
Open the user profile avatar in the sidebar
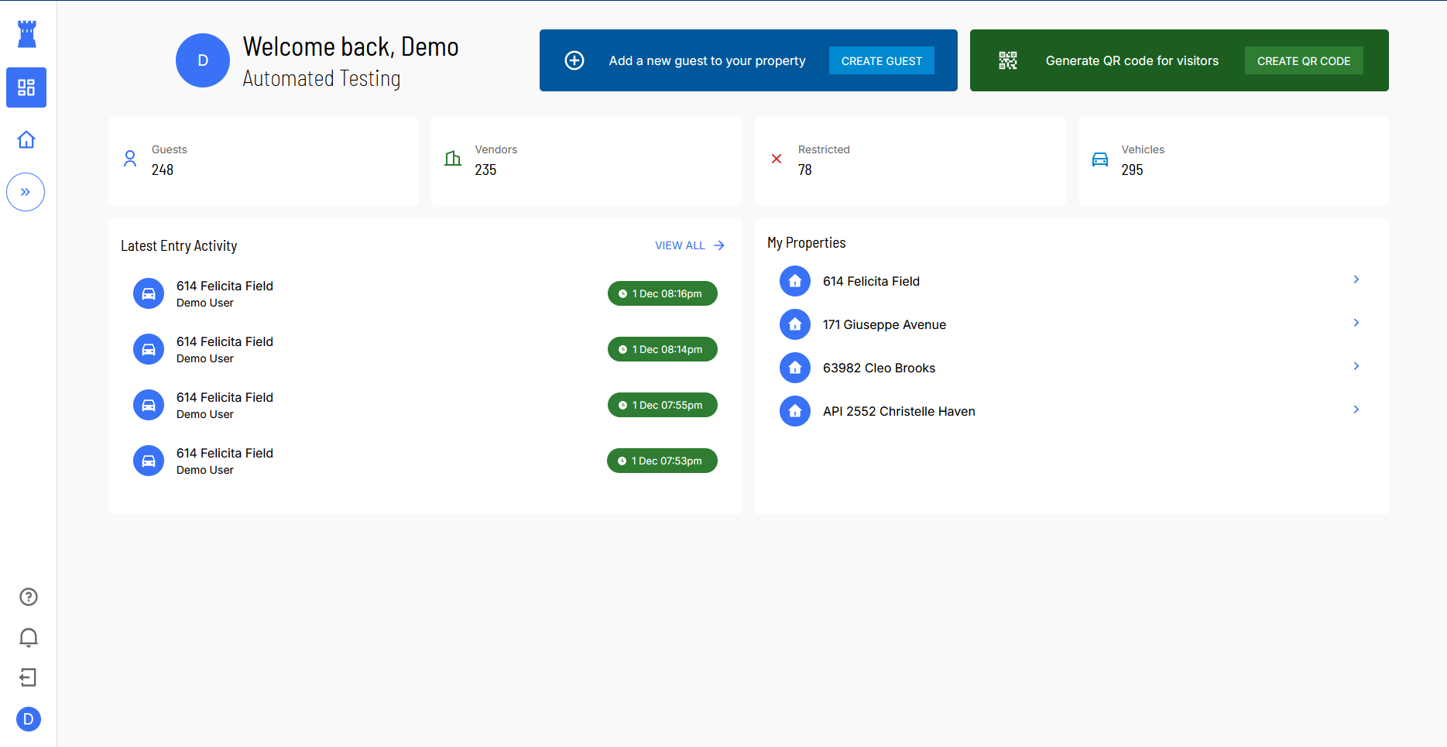[x=29, y=719]
